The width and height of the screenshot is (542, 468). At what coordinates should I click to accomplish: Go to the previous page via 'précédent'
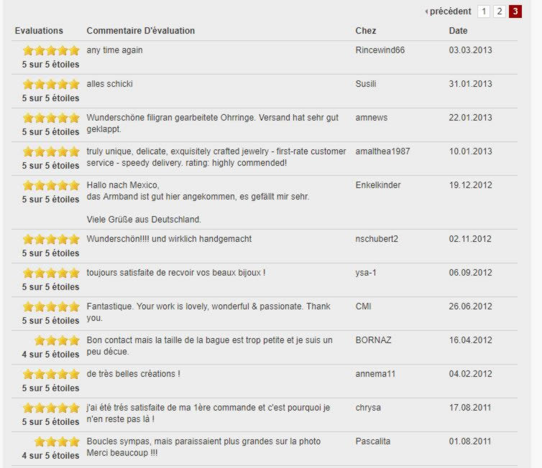pos(449,11)
